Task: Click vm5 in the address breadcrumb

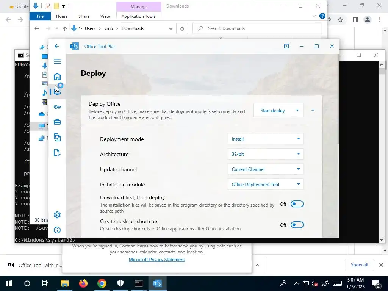Action: pyautogui.click(x=108, y=28)
